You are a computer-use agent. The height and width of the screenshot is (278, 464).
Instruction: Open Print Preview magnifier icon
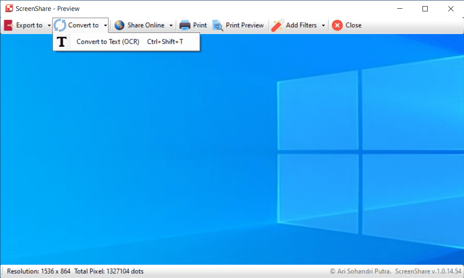(218, 25)
